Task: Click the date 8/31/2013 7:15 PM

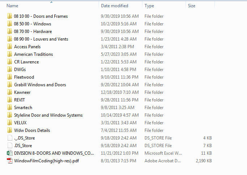Action: point(118,161)
